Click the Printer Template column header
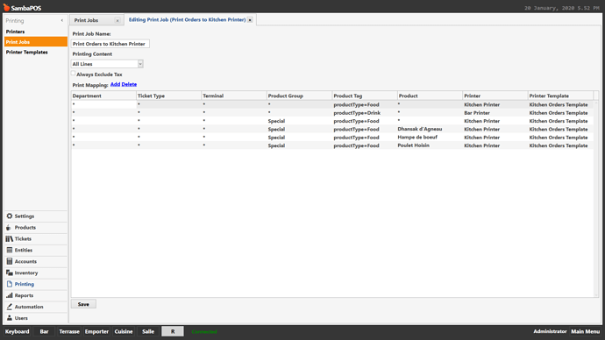Image resolution: width=605 pixels, height=340 pixels. coord(560,96)
